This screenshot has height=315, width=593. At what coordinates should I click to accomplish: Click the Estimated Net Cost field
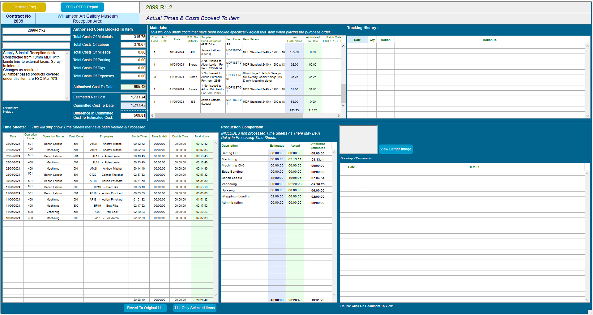(133, 97)
